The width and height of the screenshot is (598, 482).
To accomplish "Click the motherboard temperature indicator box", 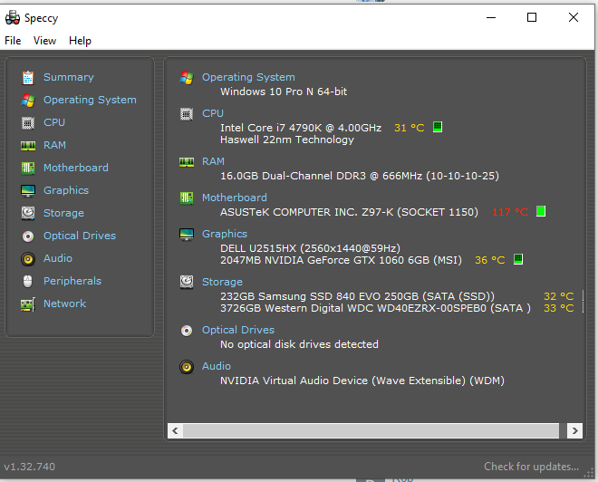I will click(x=541, y=212).
